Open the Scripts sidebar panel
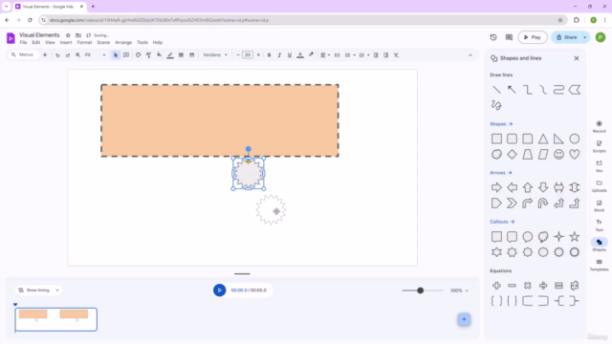The width and height of the screenshot is (612, 344). click(599, 146)
